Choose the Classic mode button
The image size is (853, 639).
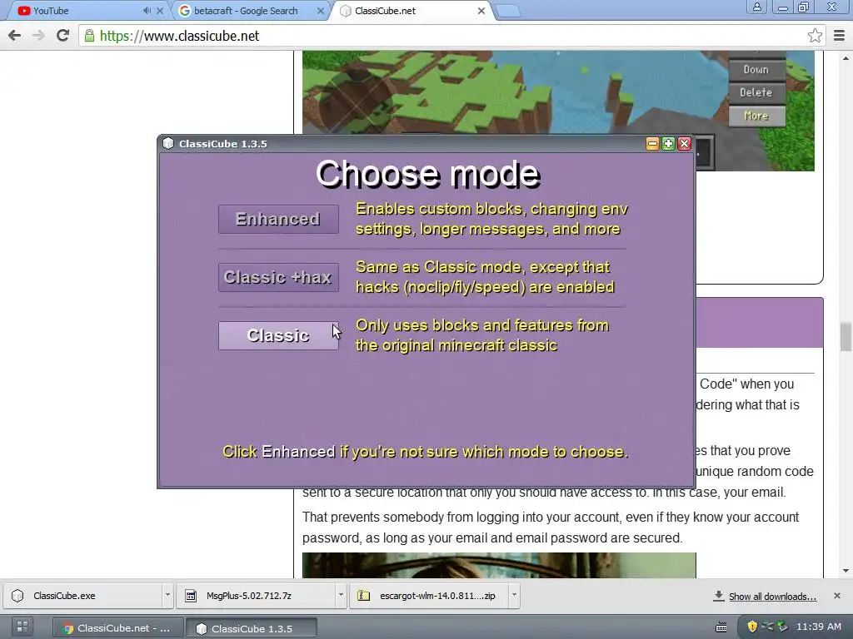[278, 335]
